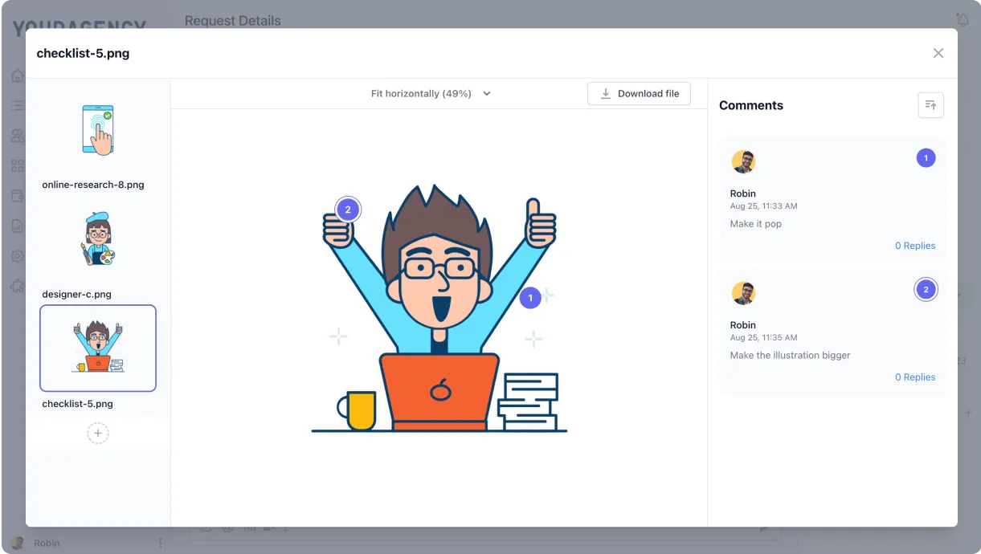Open 0 Replies on 'Make the illustration bigger'

click(x=915, y=377)
